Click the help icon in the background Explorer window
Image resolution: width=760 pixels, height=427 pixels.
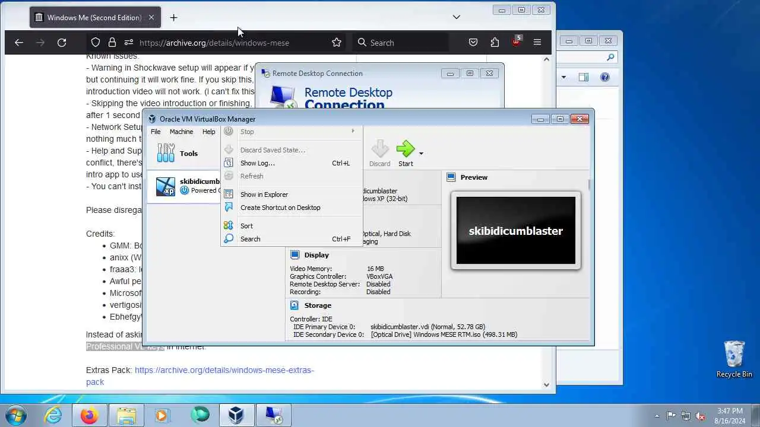pyautogui.click(x=604, y=77)
